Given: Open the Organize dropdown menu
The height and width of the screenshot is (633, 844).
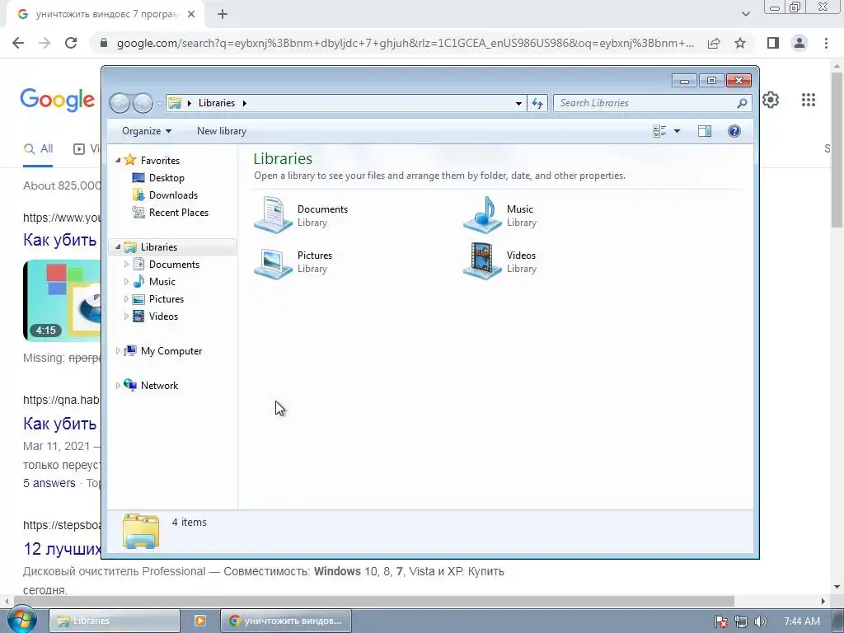Looking at the screenshot, I should [x=147, y=131].
